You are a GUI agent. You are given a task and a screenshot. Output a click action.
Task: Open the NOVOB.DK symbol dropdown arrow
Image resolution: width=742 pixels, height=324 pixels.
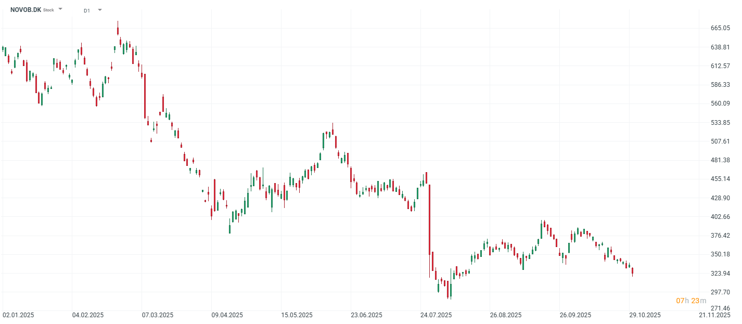click(x=60, y=9)
